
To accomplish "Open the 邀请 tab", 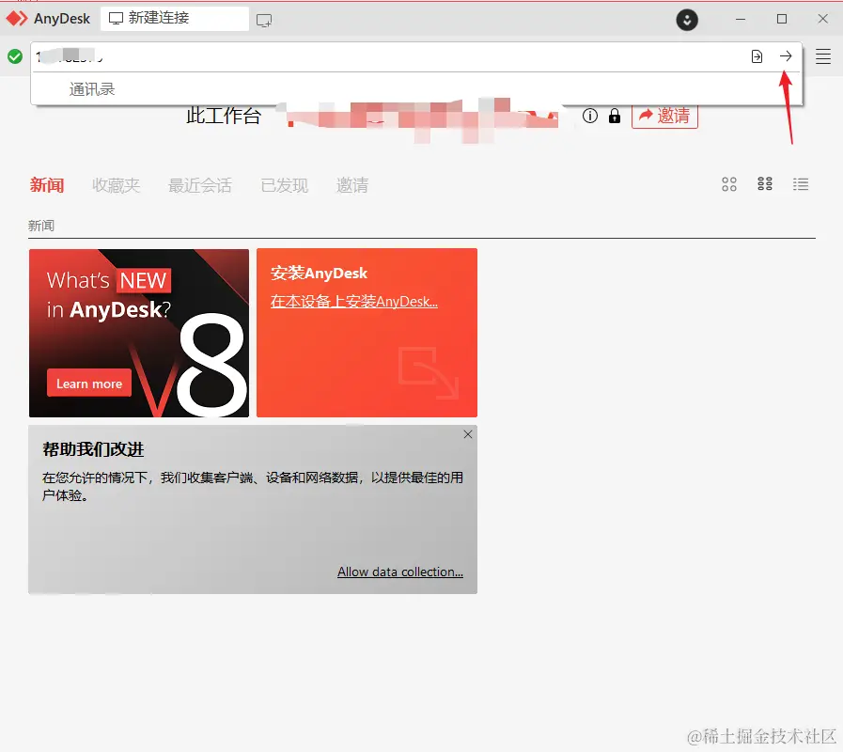I will point(352,185).
